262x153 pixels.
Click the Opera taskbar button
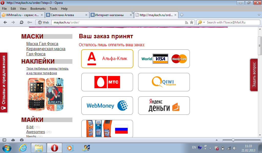pyautogui.click(x=54, y=148)
